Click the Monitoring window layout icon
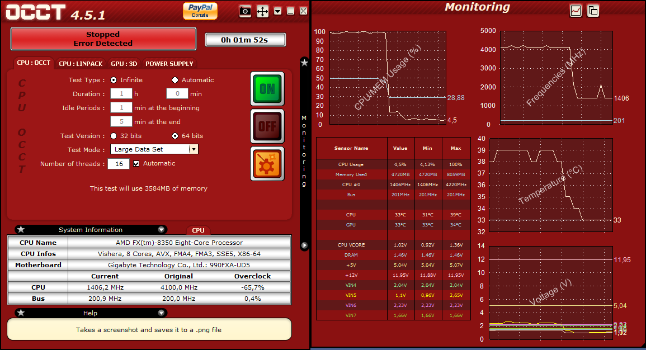The image size is (646, 350). (x=593, y=11)
